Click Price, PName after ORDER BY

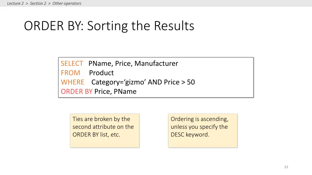[115, 91]
